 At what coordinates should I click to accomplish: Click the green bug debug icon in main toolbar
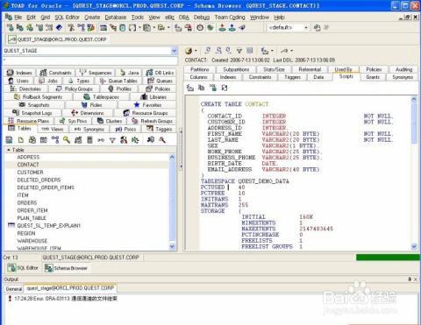pyautogui.click(x=210, y=28)
